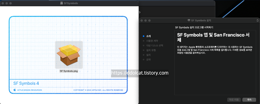The image size is (260, 104).
Task: Click the package icon beside SF Symbols 설치 title
Action: [x=188, y=20]
